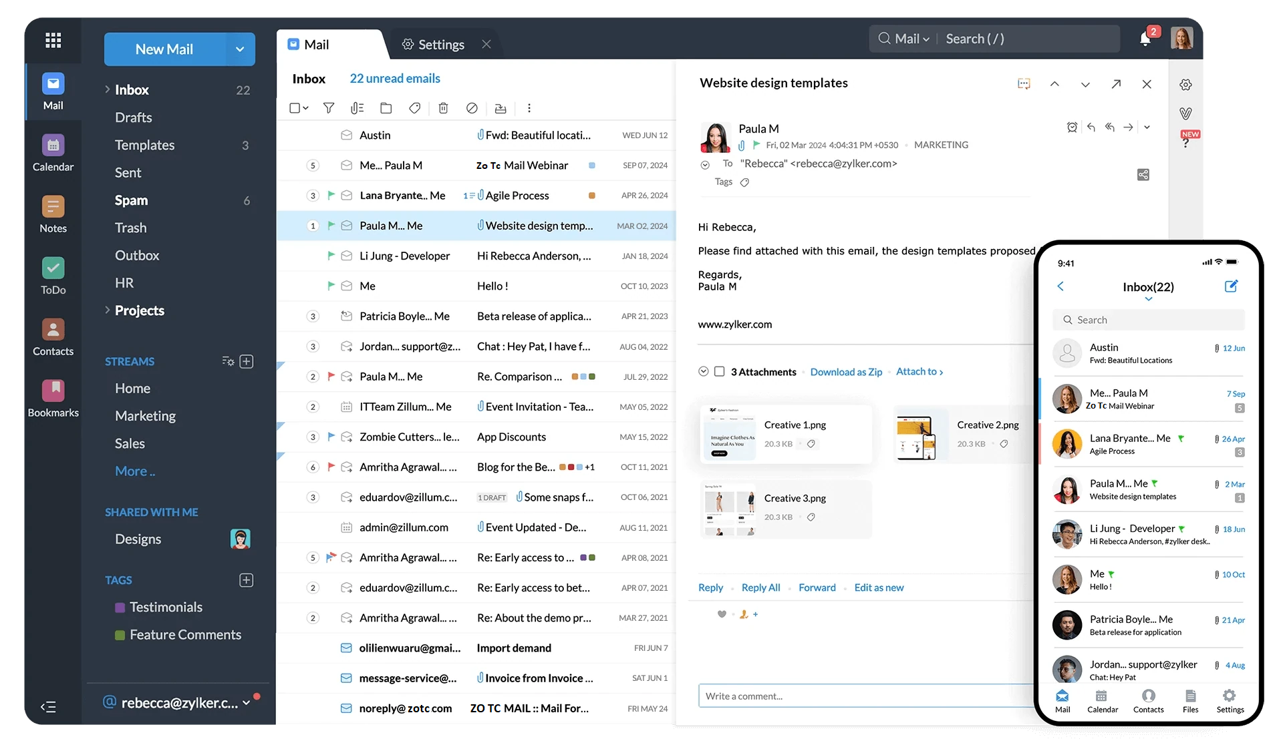Toggle the email selection checkbox
The width and height of the screenshot is (1283, 743).
(294, 108)
